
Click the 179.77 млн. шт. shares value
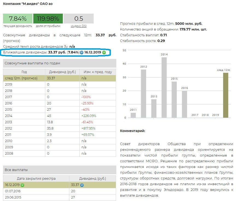(x=193, y=29)
